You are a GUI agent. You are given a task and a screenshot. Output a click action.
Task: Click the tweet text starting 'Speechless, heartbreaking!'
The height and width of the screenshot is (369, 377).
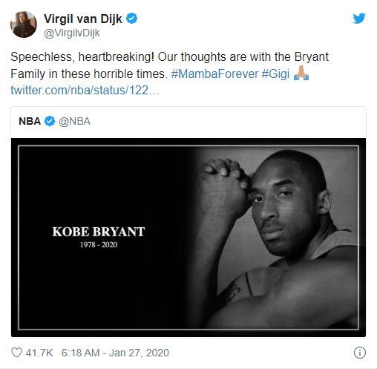170,65
